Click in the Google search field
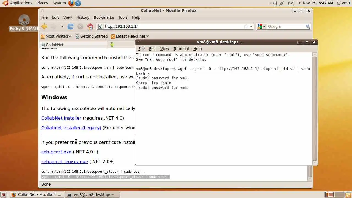The image size is (352, 198). (x=286, y=26)
